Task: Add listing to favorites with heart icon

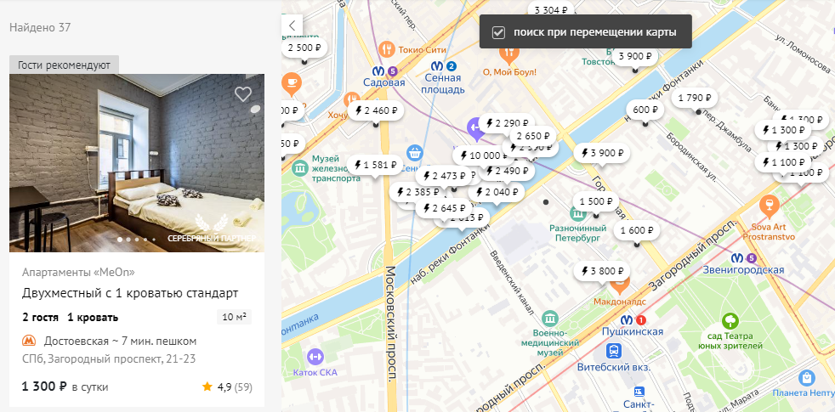Action: point(243,94)
